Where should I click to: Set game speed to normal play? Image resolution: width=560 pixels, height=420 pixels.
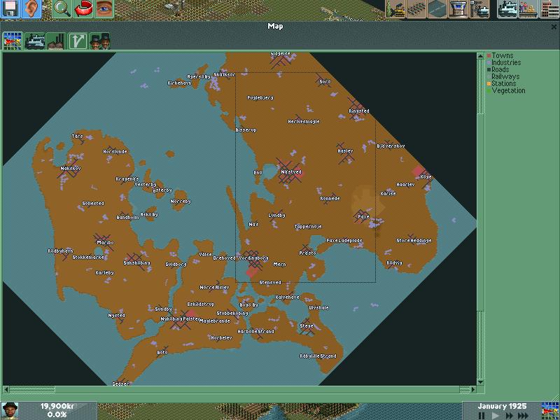point(496,416)
